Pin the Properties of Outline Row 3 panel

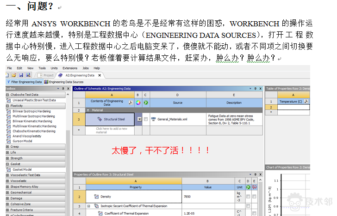point(256,174)
